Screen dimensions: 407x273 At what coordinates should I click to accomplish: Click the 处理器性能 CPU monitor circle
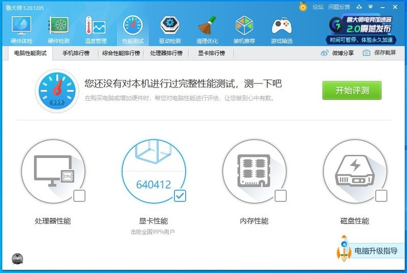53,171
